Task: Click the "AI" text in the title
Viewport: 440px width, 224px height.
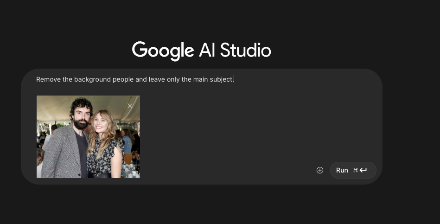Action: 207,50
